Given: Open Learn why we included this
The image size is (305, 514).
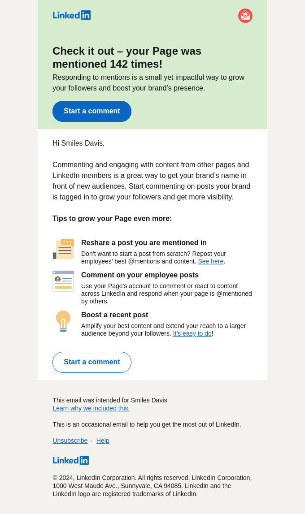Looking at the screenshot, I should point(91,408).
